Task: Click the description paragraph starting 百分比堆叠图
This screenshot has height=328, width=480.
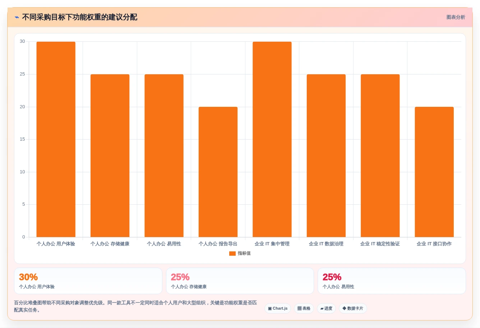Action: pyautogui.click(x=135, y=306)
